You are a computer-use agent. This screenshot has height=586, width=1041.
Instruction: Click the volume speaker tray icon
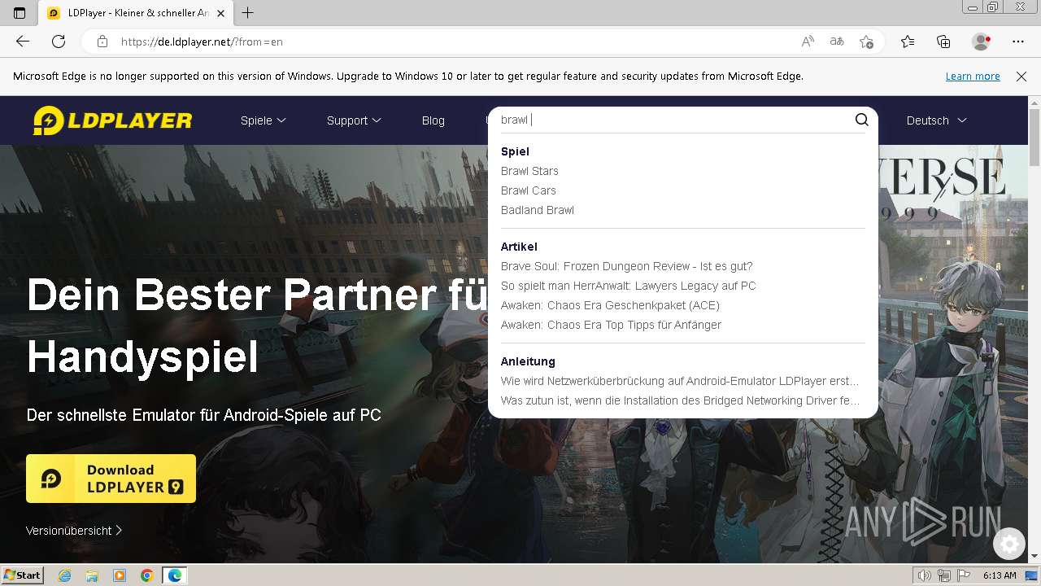click(925, 575)
